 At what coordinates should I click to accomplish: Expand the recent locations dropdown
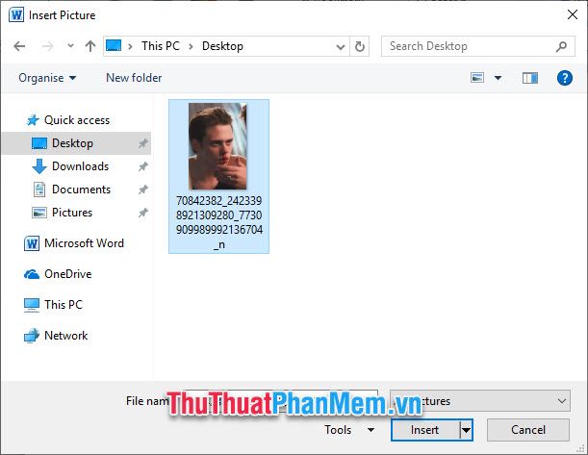click(x=70, y=46)
